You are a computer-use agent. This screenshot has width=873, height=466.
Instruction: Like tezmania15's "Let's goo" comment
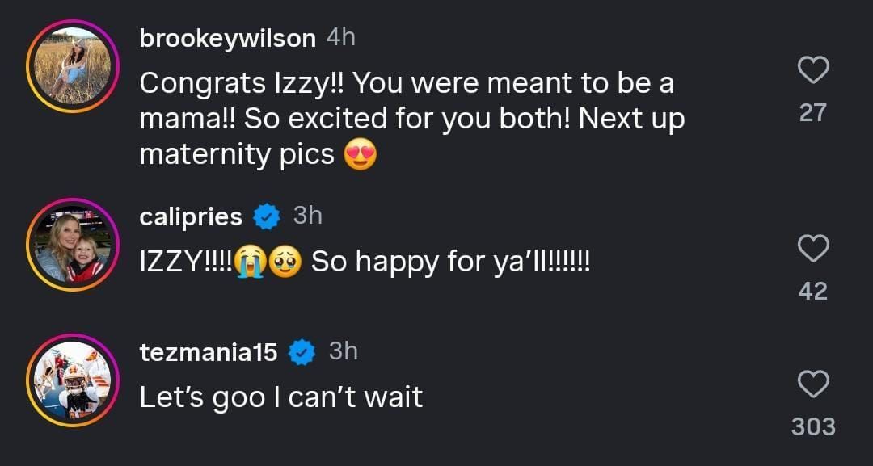tap(812, 384)
